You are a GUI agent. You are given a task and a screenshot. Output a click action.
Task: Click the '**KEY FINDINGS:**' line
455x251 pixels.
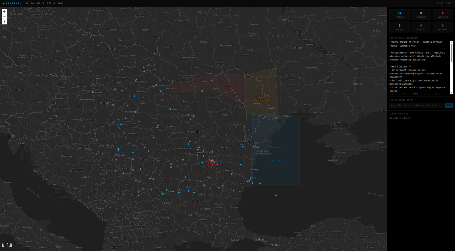[400, 67]
